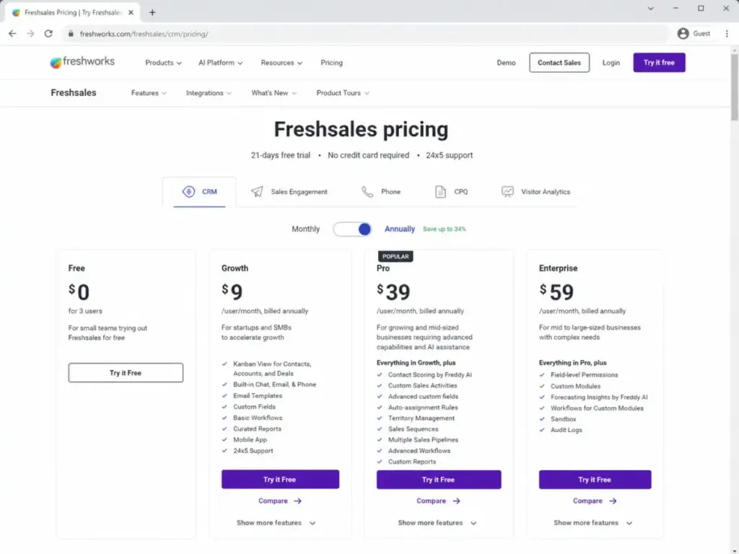739x554 pixels.
Task: Click Try it Free on the Free plan
Action: coord(126,373)
